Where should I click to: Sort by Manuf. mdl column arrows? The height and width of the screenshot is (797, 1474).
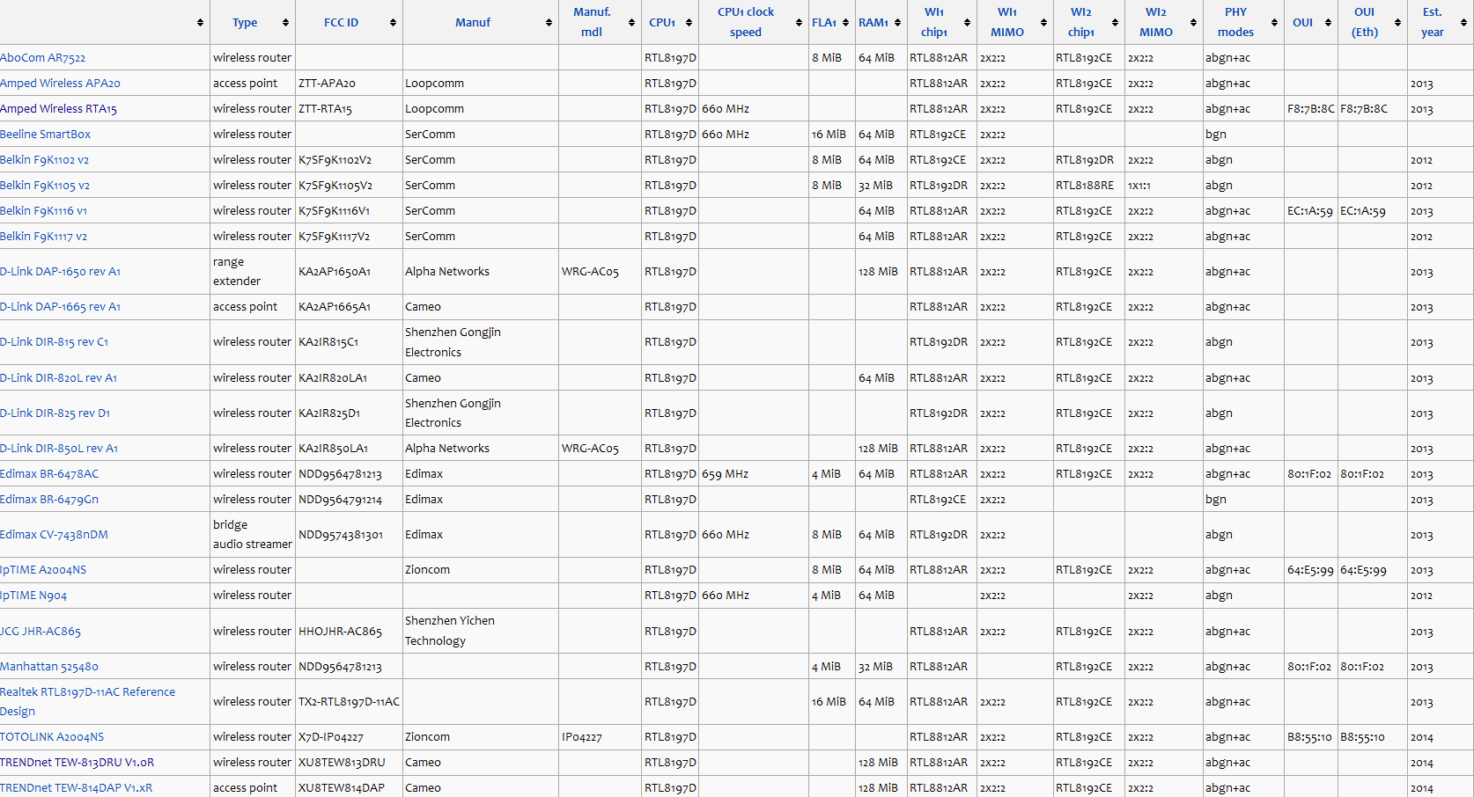click(x=631, y=23)
